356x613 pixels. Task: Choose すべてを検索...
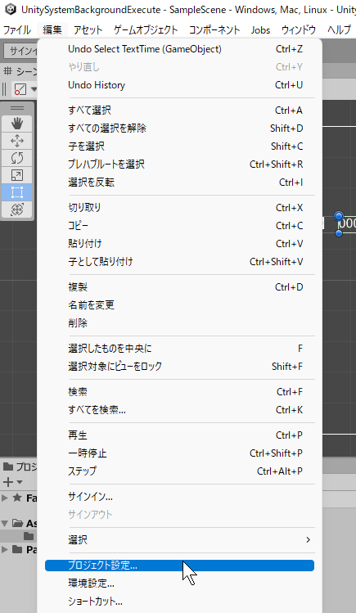pyautogui.click(x=180, y=410)
